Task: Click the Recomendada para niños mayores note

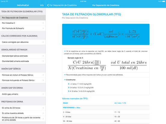Action: coord(95,75)
